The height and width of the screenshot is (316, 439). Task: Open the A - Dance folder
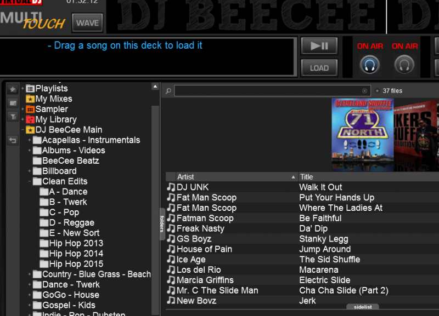pos(64,192)
